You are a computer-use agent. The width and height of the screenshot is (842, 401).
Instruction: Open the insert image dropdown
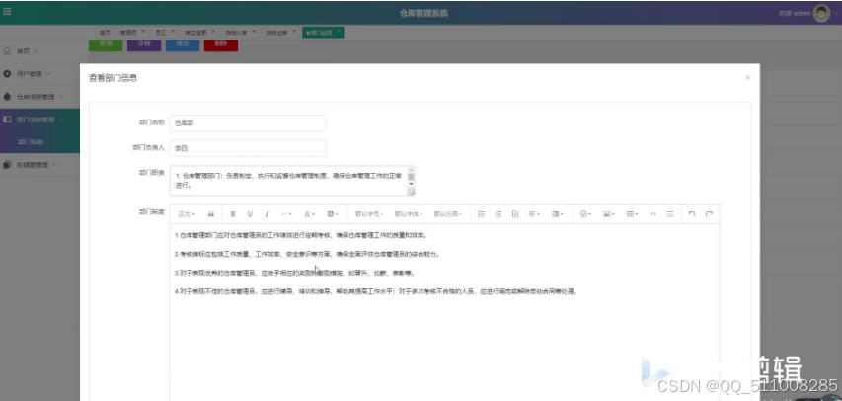608,214
